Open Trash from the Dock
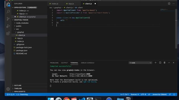The width and height of the screenshot is (179, 100). [128, 99]
